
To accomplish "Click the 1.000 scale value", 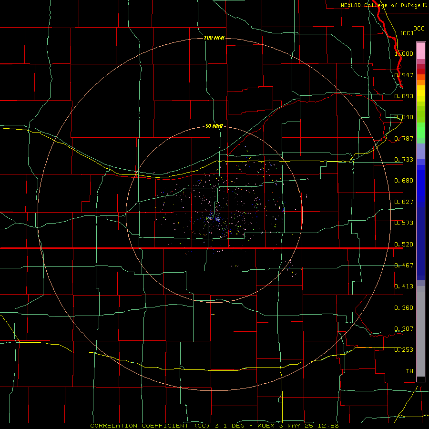I will [404, 53].
